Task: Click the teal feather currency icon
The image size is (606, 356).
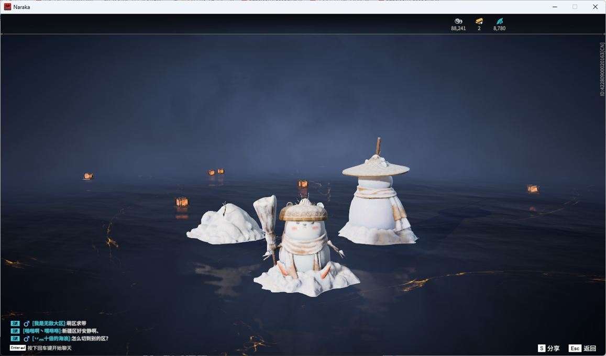Action: [x=500, y=21]
